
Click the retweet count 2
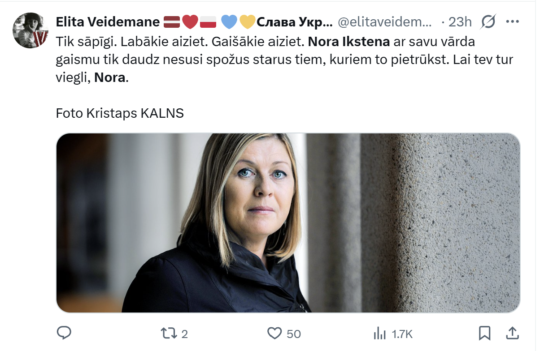pyautogui.click(x=184, y=334)
